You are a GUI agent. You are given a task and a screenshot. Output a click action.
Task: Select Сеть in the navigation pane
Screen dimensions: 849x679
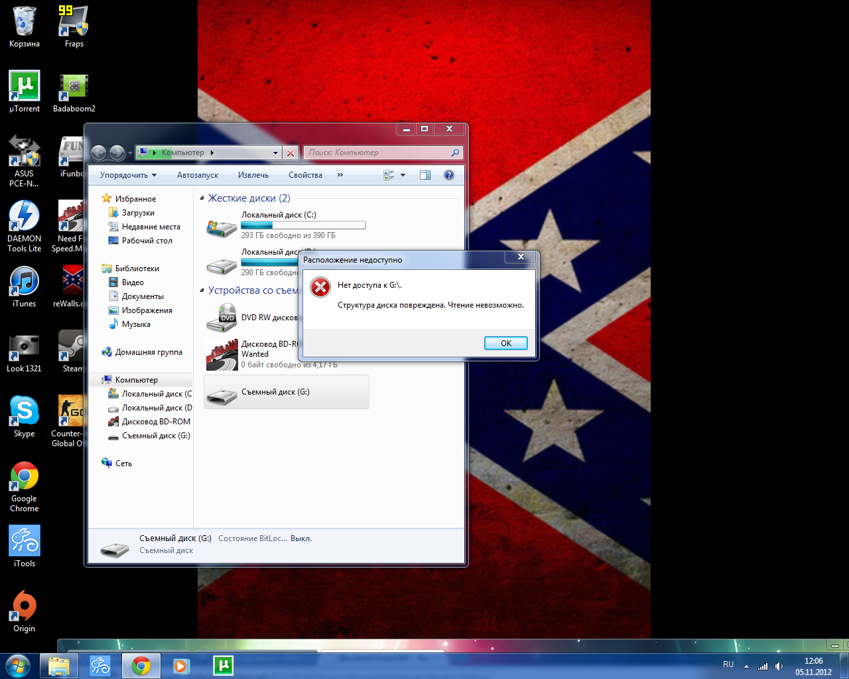[x=123, y=463]
